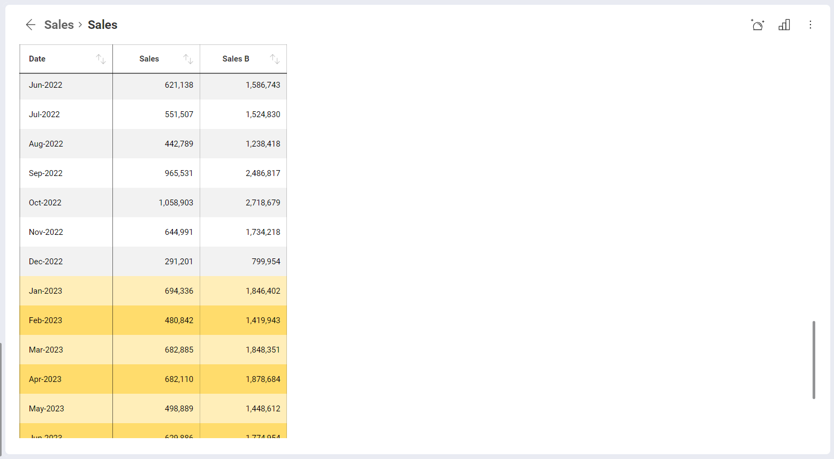Open the AI insights icon
This screenshot has width=834, height=459.
click(757, 25)
